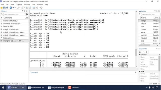Open the Data Editor edit icon
Screen dimensions: 161x90
click(27, 8)
